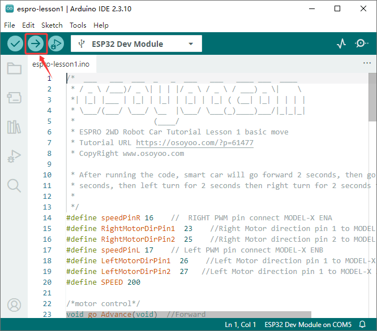Image resolution: width=377 pixels, height=331 pixels.
Task: Click on RightMotorDirPin2 define
Action: click(x=138, y=239)
